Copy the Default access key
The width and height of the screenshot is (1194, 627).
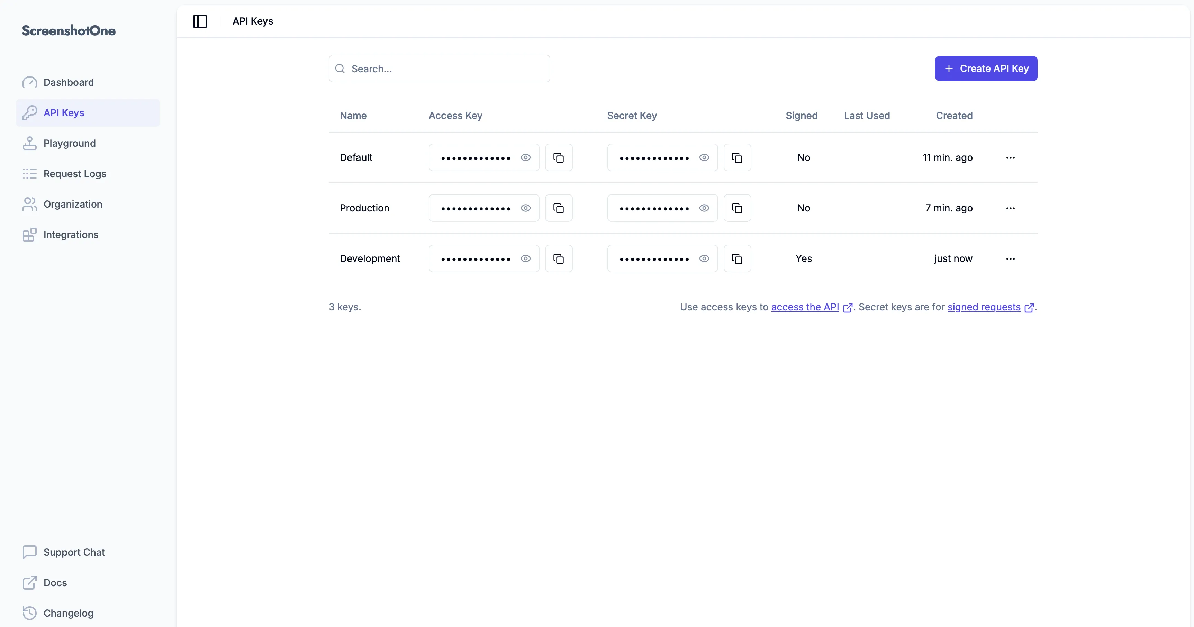(x=559, y=157)
